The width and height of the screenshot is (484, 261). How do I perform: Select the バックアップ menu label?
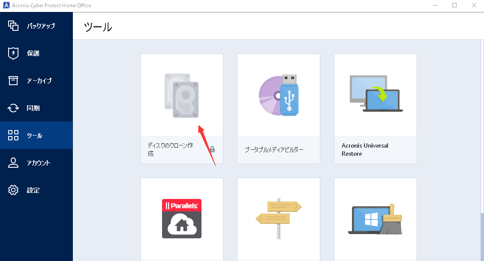41,26
